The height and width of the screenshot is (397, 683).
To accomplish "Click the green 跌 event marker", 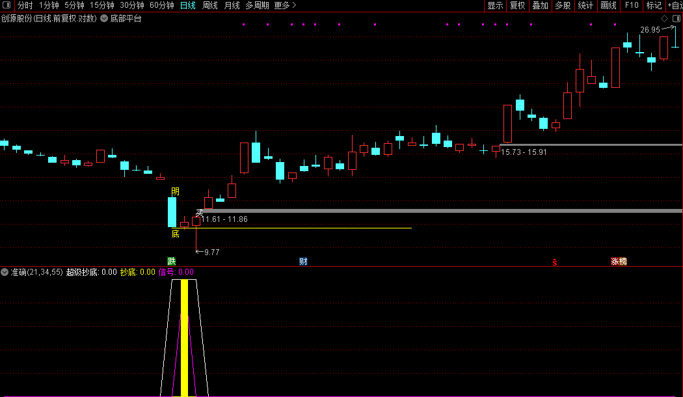I will click(172, 261).
